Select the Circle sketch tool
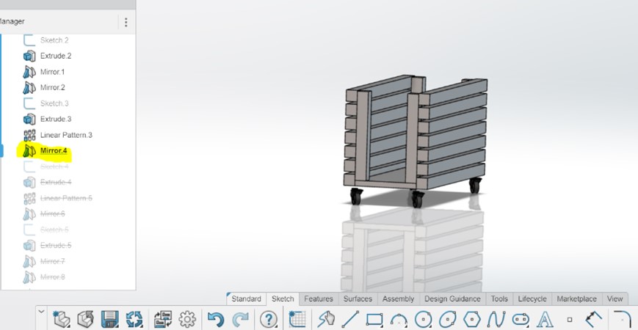638x330 pixels. [423, 319]
